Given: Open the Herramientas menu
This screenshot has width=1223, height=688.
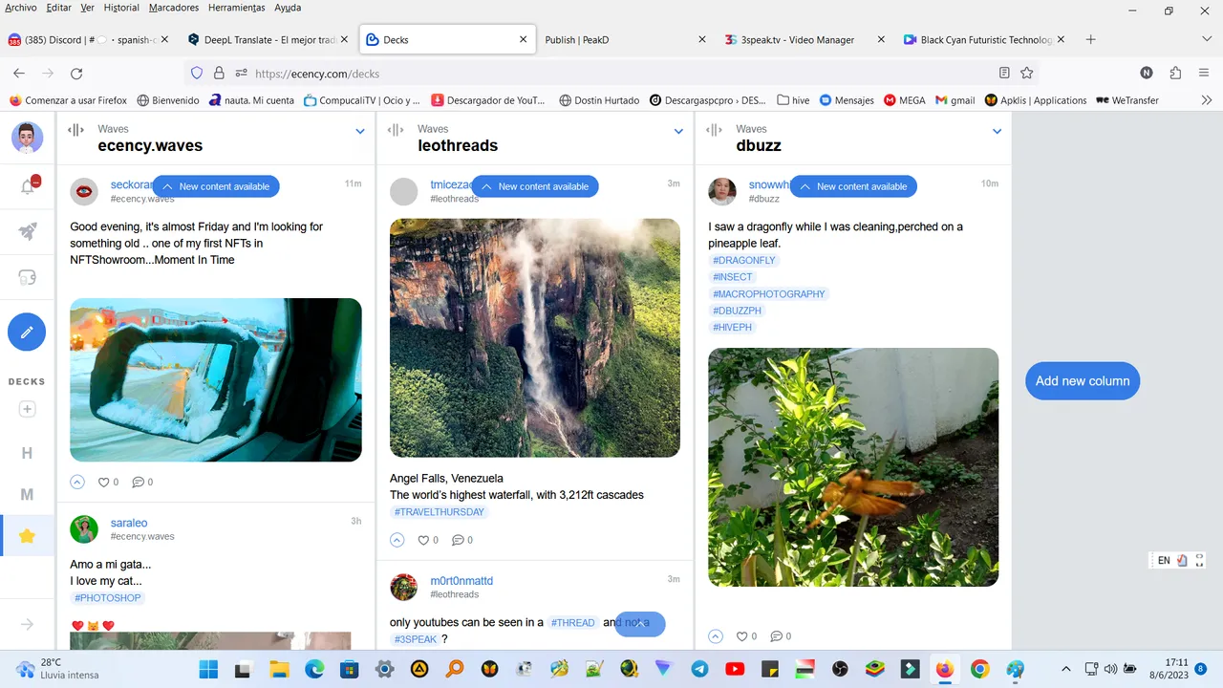Looking at the screenshot, I should [236, 8].
